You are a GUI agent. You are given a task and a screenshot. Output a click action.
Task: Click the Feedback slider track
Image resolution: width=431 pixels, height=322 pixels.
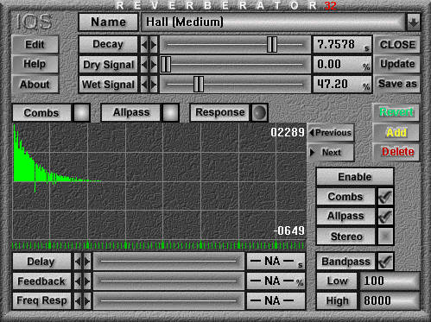[x=168, y=281]
